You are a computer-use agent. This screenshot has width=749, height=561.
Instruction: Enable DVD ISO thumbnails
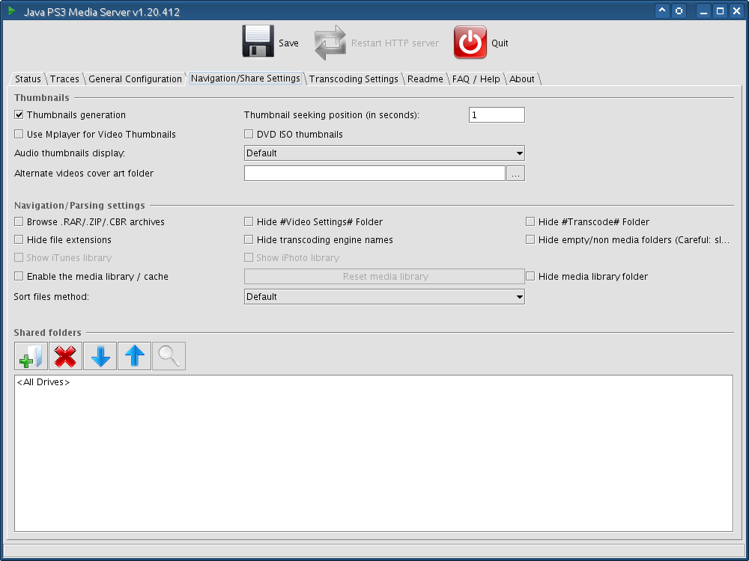[x=249, y=135]
